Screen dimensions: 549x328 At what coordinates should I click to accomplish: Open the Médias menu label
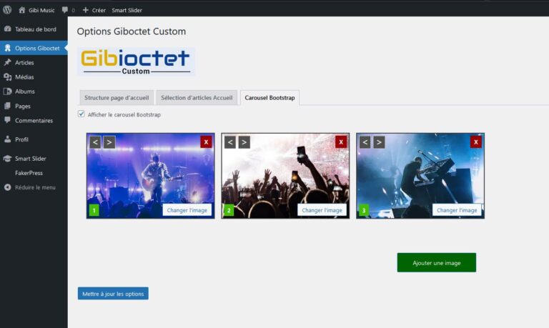point(24,77)
